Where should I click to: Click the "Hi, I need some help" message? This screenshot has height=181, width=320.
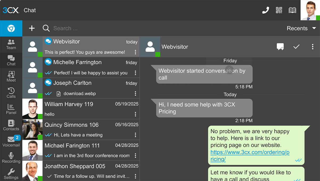point(204,108)
